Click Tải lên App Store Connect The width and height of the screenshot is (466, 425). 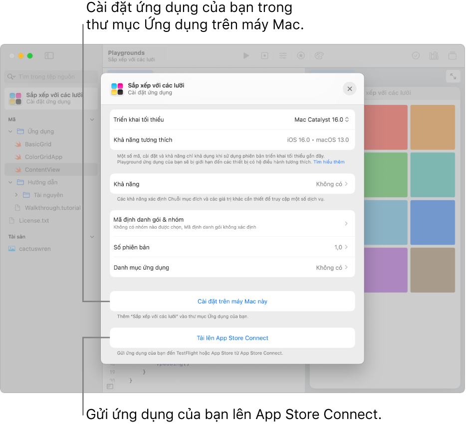click(x=233, y=338)
